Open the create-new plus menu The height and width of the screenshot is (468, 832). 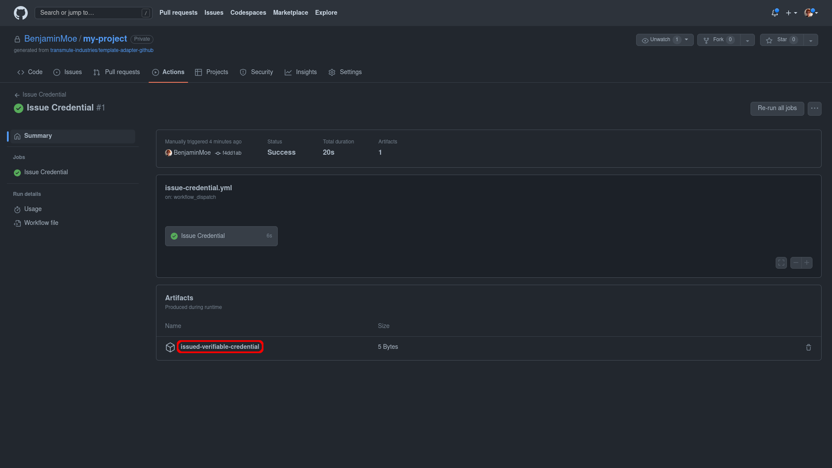click(x=791, y=13)
